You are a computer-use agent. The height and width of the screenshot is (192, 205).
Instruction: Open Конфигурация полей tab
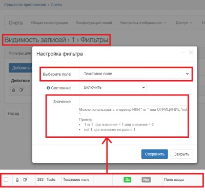point(94,22)
